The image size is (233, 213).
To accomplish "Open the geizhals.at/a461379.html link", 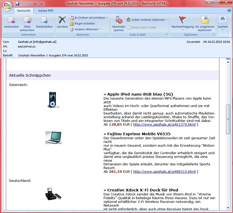I will pyautogui.click(x=164, y=125).
